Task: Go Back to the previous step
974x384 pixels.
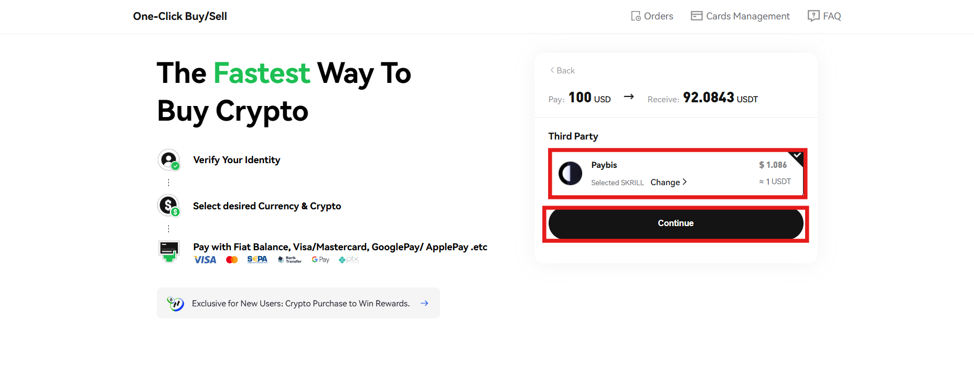Action: pos(561,70)
